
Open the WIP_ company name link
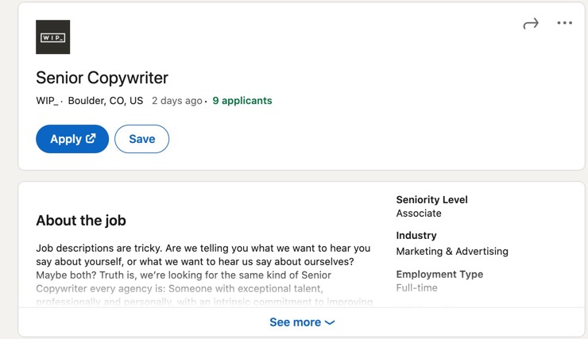47,101
